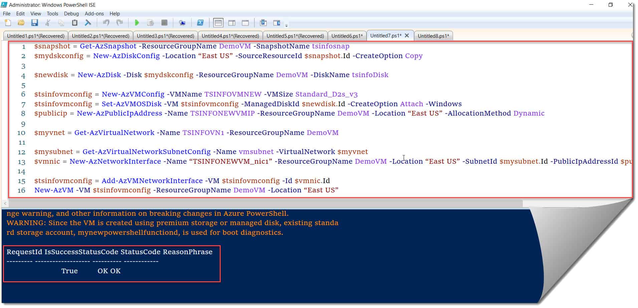Image resolution: width=638 pixels, height=308 pixels.
Task: Open the Debug menu
Action: click(x=71, y=14)
